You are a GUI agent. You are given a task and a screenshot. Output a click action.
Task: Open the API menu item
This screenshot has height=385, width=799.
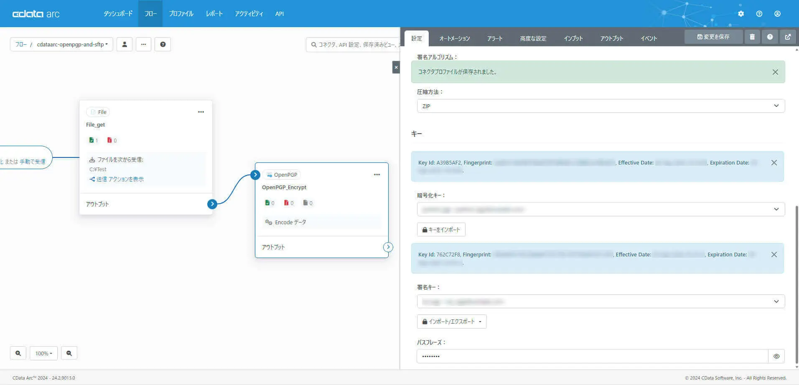point(280,14)
